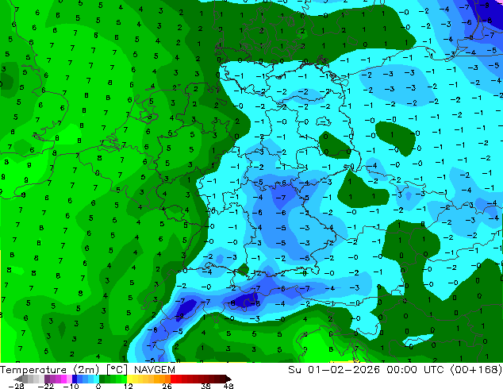Screen dimensions: 503x389
Task: Click the legend value "26"
Action: tap(167, 386)
